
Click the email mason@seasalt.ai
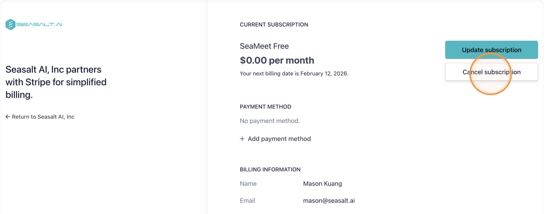329,201
